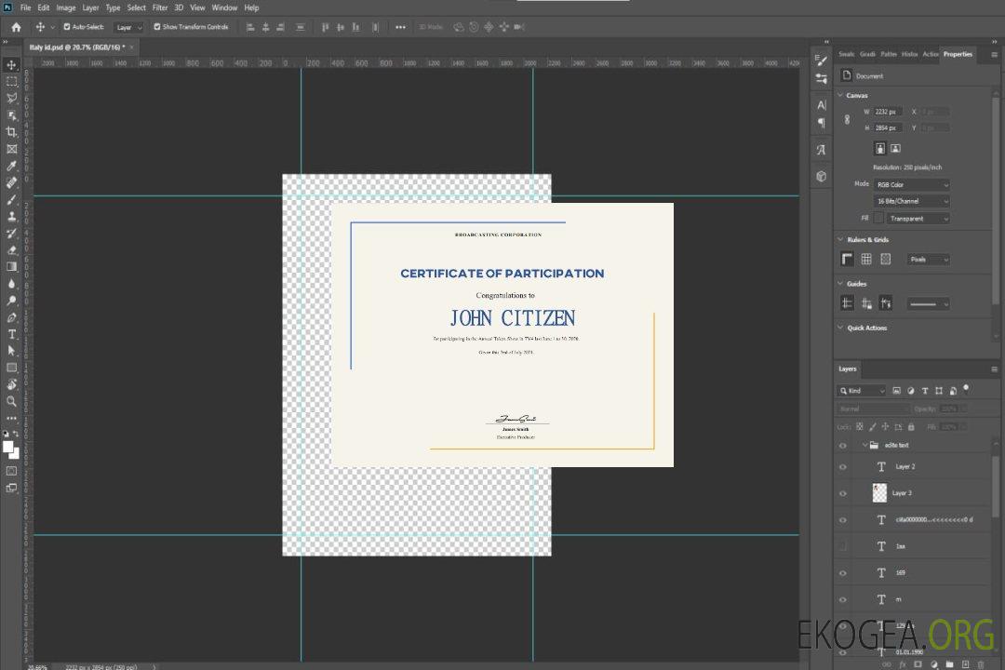Select the Rectangular Marquee tool
This screenshot has width=1005, height=670.
click(x=12, y=81)
